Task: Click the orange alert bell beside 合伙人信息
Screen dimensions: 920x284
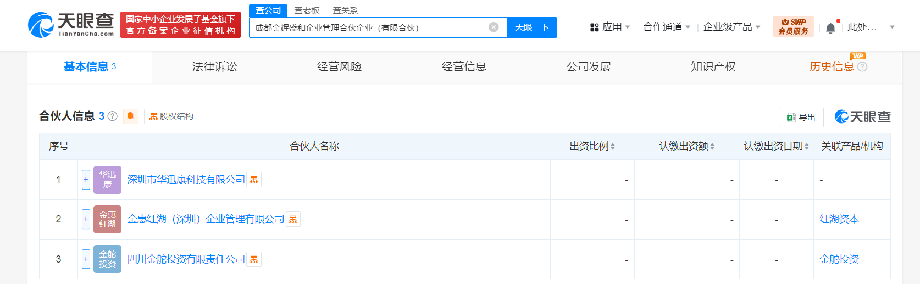Action: [x=130, y=116]
